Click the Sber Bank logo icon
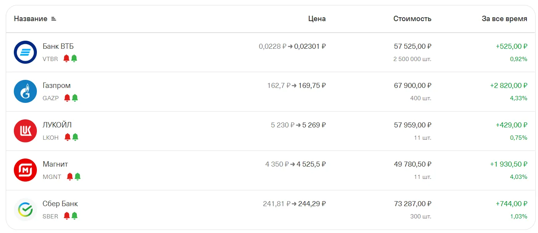 pyautogui.click(x=25, y=210)
